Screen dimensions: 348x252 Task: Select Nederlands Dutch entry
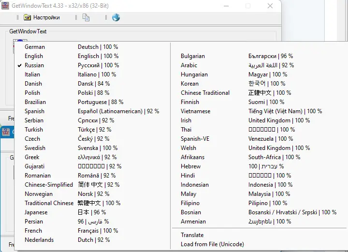[x=93, y=240]
